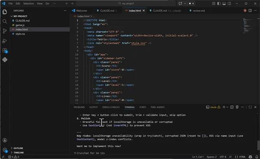
Task: Open the Extensions view
Action: [5, 50]
